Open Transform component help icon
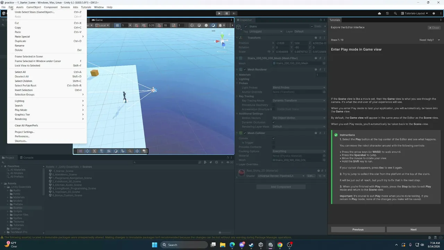The height and width of the screenshot is (250, 444). pyautogui.click(x=316, y=37)
